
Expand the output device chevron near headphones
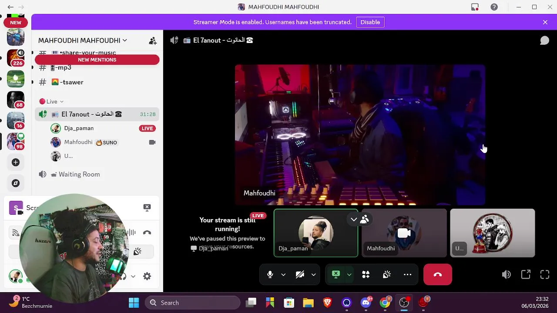pos(133,276)
